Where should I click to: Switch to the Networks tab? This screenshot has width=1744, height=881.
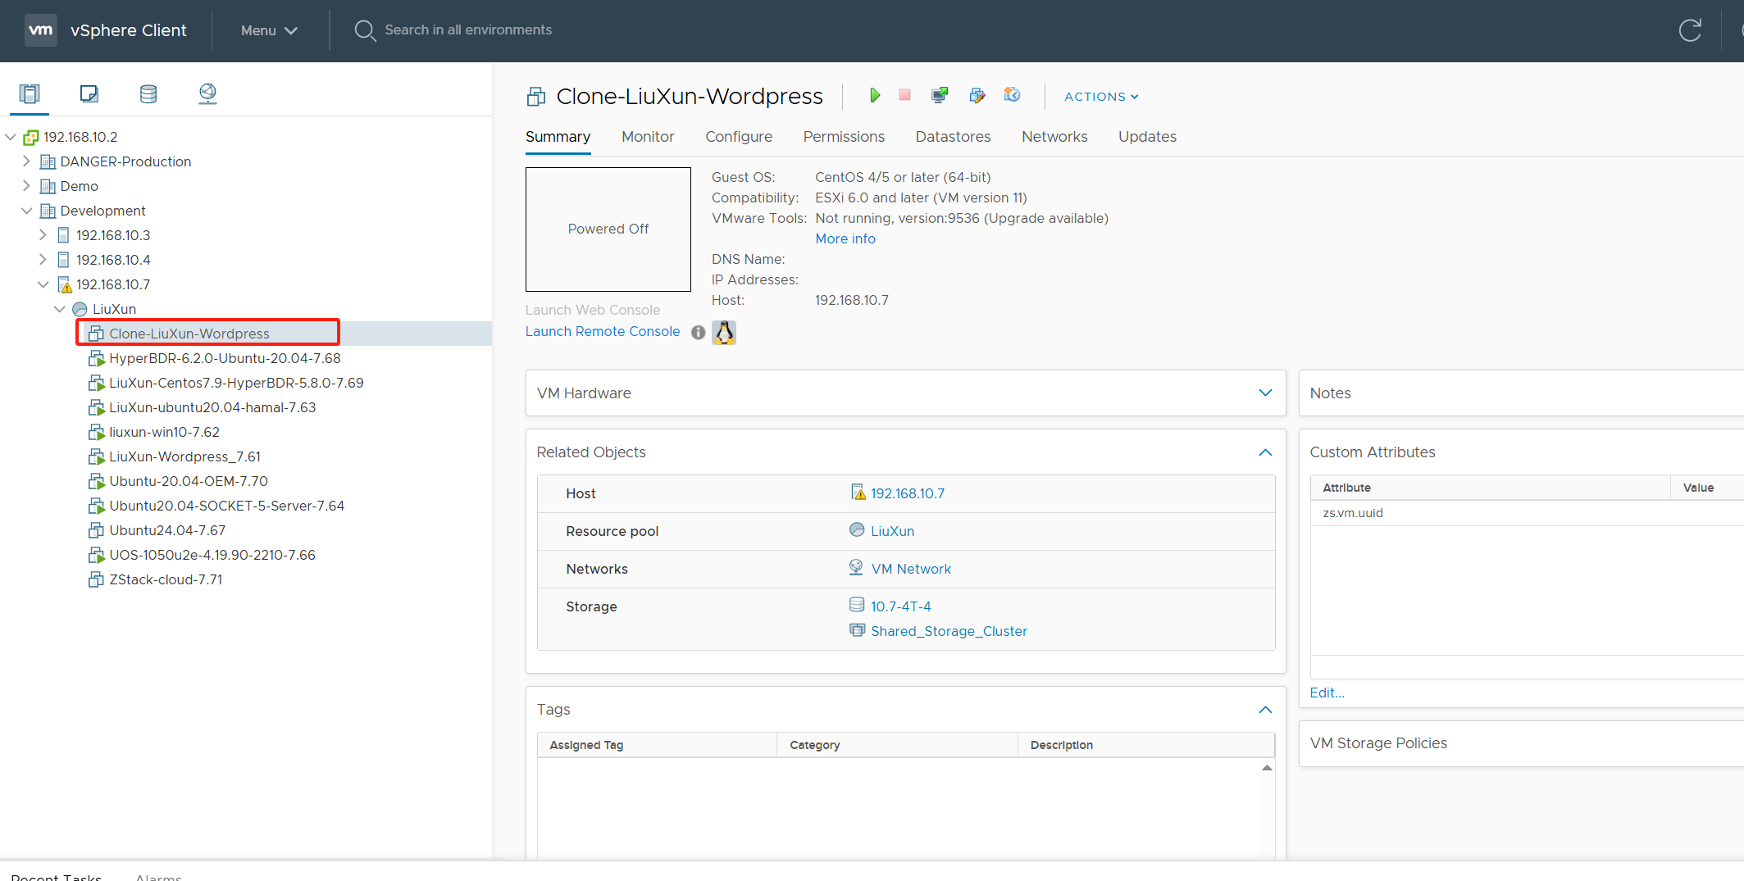1054,137
